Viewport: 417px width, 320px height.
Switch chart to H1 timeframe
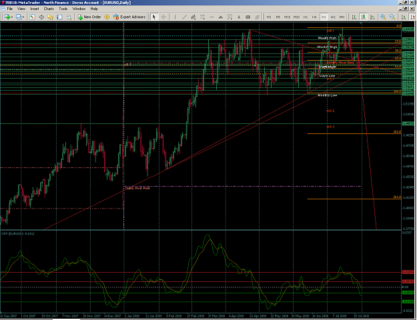[306, 17]
